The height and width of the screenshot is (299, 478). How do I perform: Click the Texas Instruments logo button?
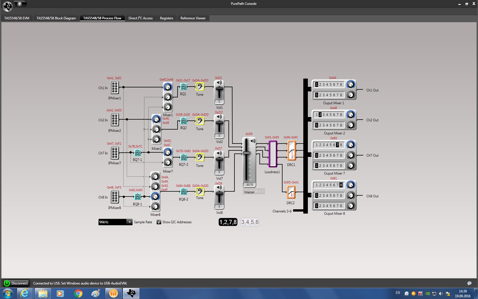pos(7,6)
